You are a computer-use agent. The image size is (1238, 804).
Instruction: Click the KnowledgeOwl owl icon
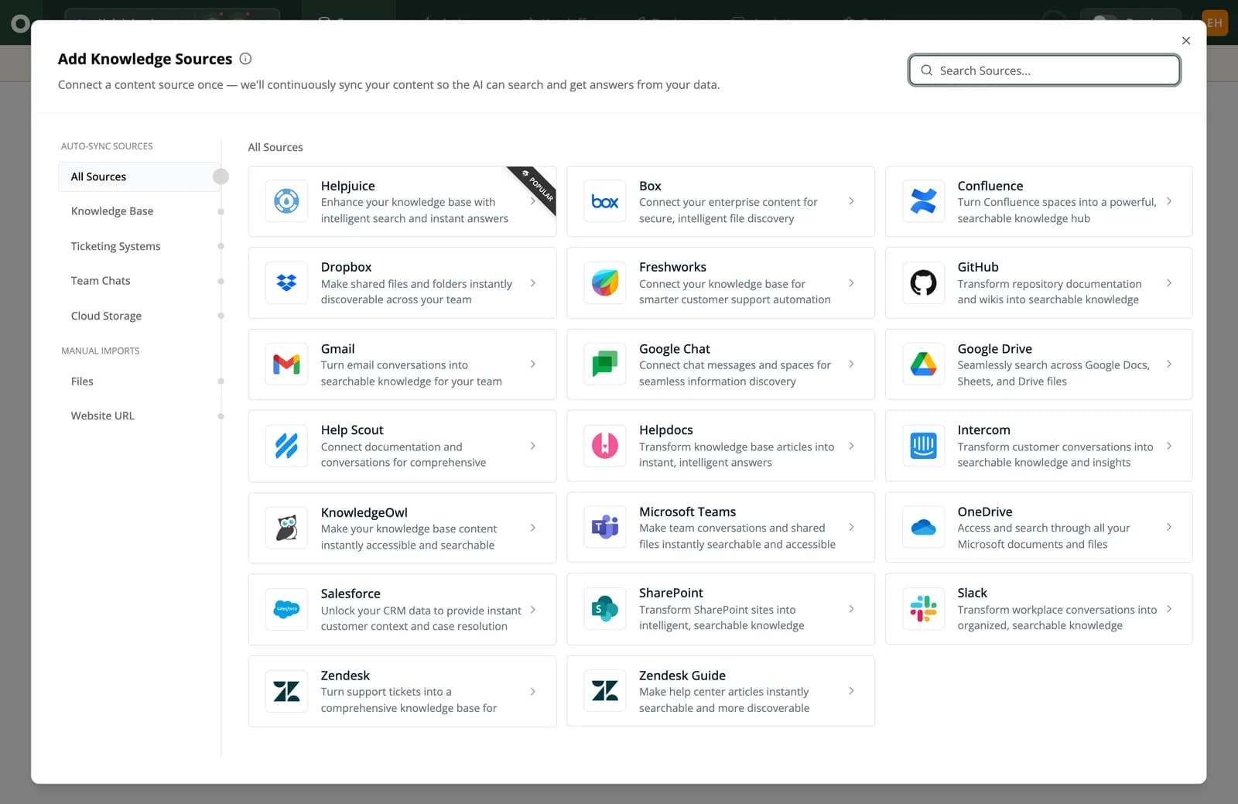[x=286, y=528]
